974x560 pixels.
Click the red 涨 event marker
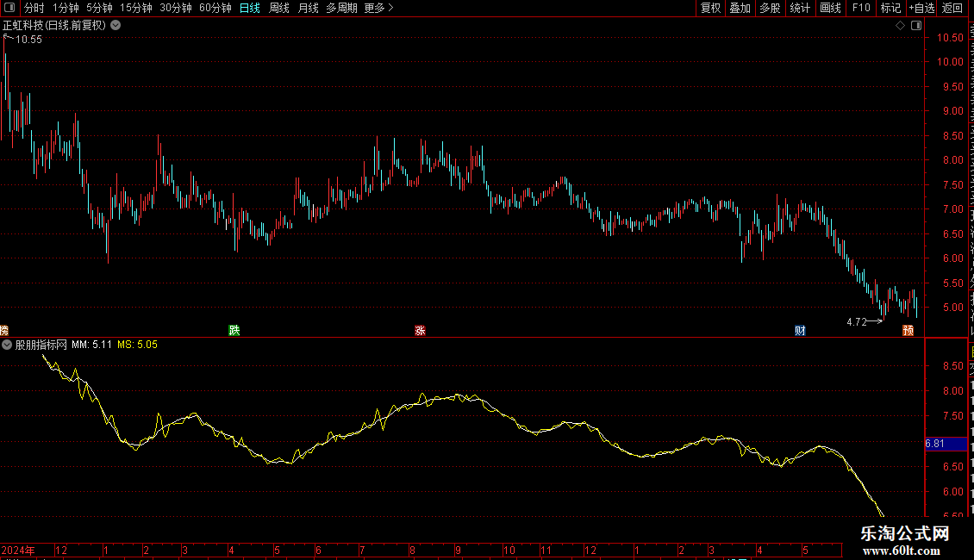tap(420, 330)
